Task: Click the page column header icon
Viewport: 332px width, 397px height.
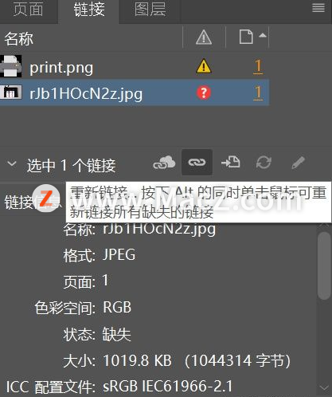Action: pos(246,37)
